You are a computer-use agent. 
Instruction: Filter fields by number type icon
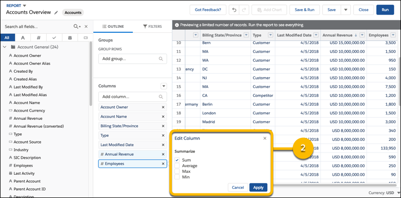(39, 38)
